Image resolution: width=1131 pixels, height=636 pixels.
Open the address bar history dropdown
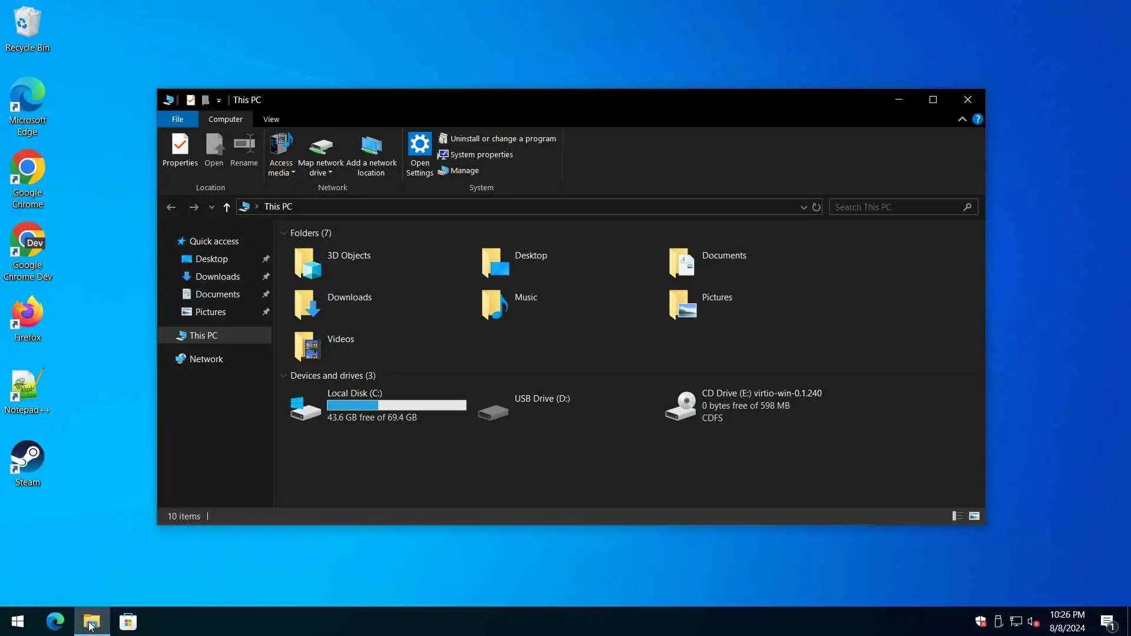803,207
